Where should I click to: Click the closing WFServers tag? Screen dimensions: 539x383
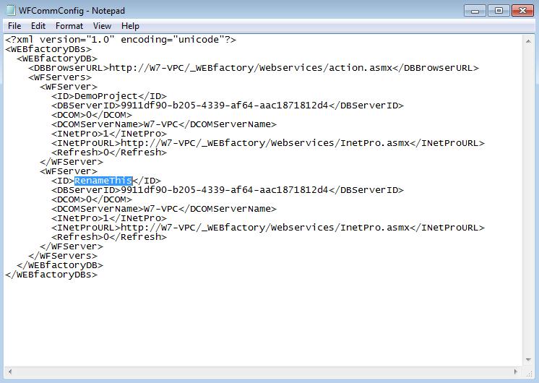pos(62,256)
